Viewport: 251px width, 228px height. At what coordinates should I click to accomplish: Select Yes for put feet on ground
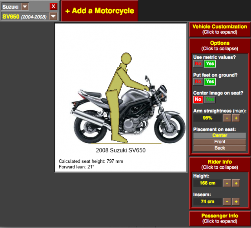(x=210, y=81)
